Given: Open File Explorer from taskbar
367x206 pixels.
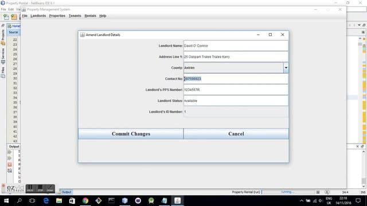Looking at the screenshot, I should pos(59,201).
